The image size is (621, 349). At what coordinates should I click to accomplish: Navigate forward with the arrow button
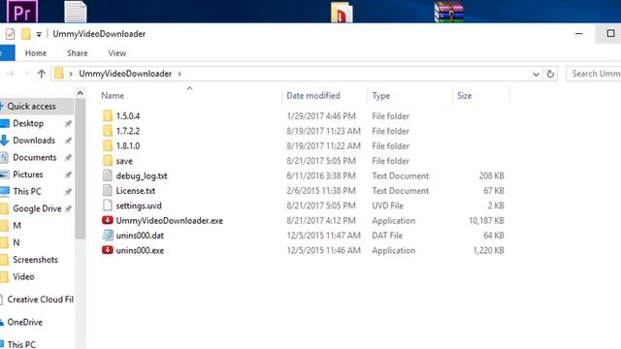(11, 74)
